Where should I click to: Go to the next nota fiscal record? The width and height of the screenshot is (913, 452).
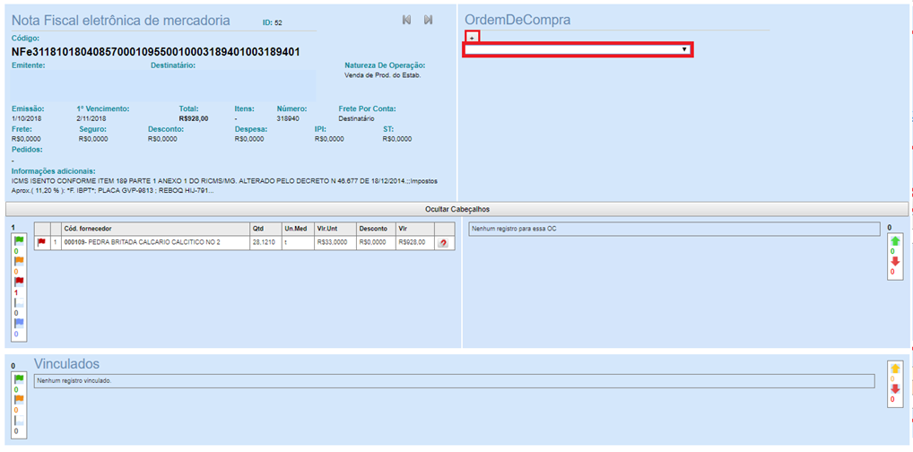point(429,20)
